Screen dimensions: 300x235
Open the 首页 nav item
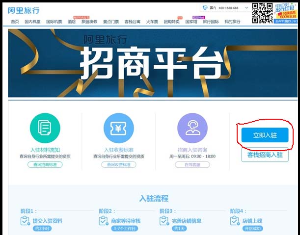point(15,22)
